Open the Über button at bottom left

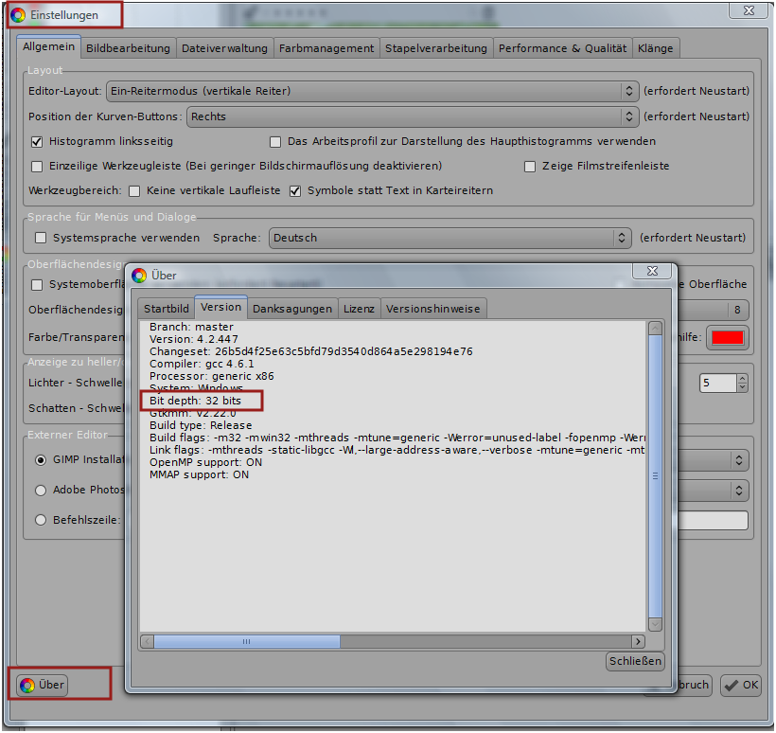tap(43, 685)
